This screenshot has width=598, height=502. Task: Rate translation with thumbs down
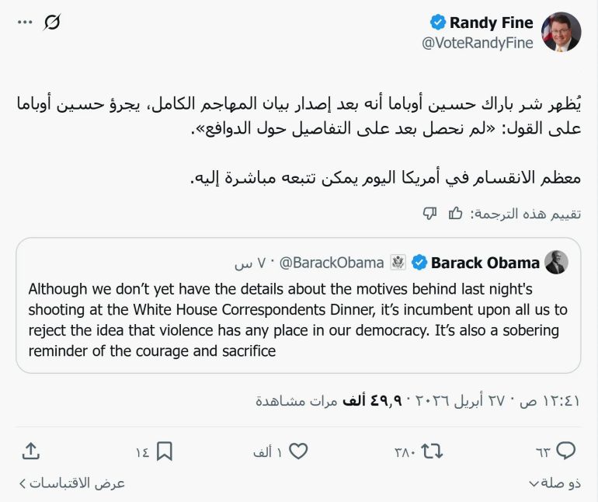429,213
